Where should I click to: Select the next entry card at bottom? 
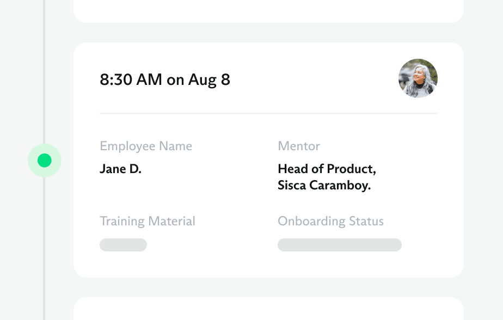(x=268, y=309)
